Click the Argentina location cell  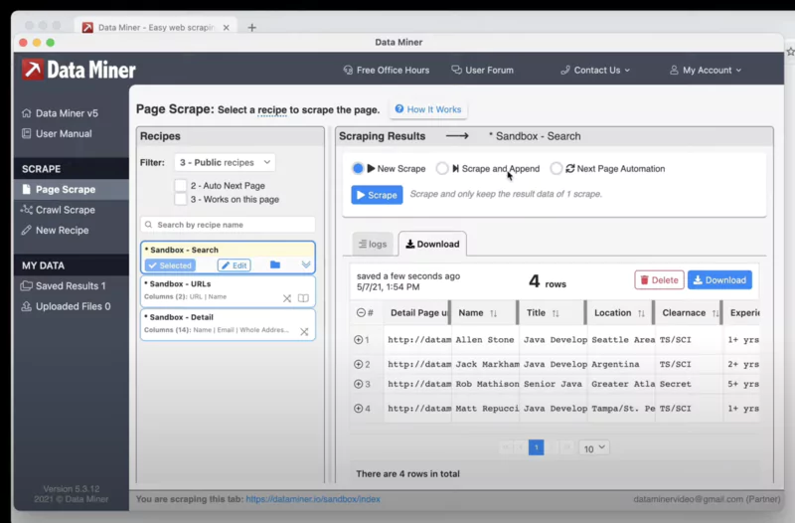tap(622, 364)
